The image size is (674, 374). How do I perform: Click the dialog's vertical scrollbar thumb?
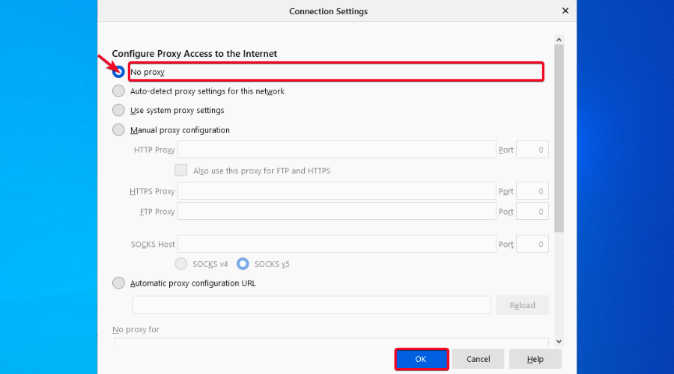coord(559,138)
